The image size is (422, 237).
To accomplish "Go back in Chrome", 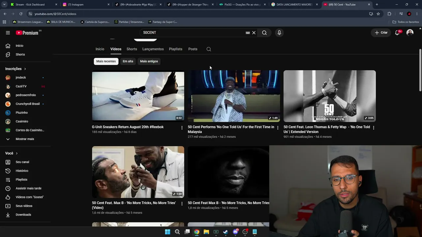I will pyautogui.click(x=5, y=14).
